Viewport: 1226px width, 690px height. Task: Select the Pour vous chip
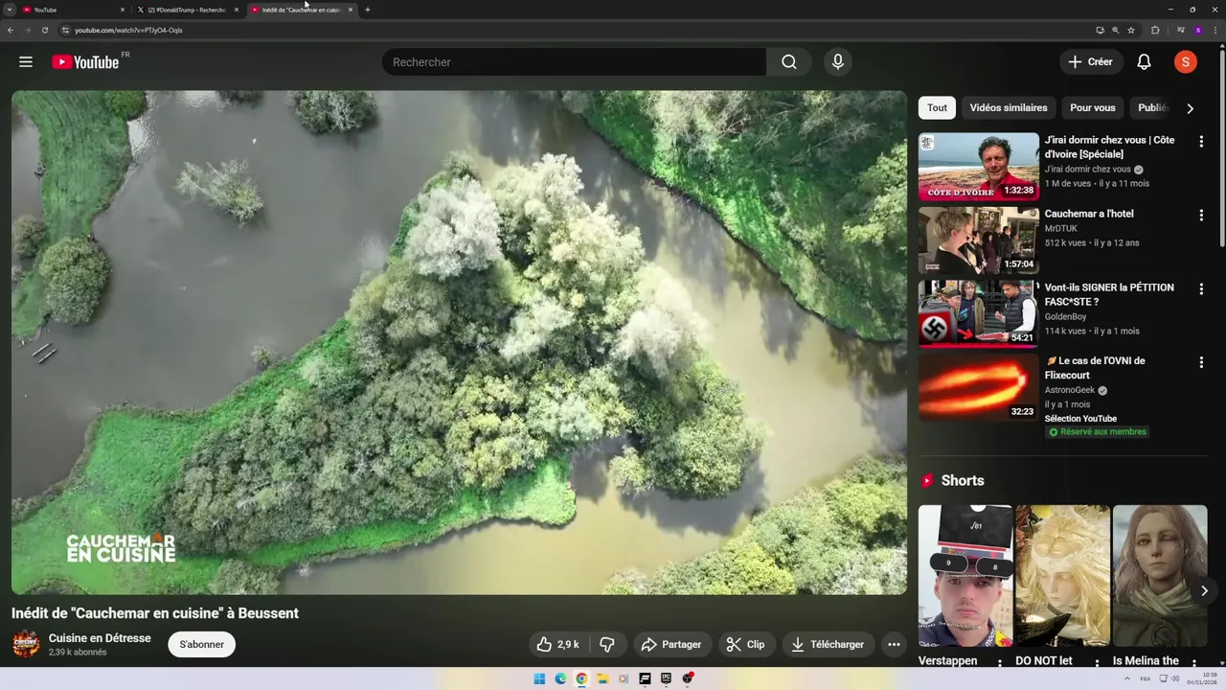pyautogui.click(x=1093, y=108)
